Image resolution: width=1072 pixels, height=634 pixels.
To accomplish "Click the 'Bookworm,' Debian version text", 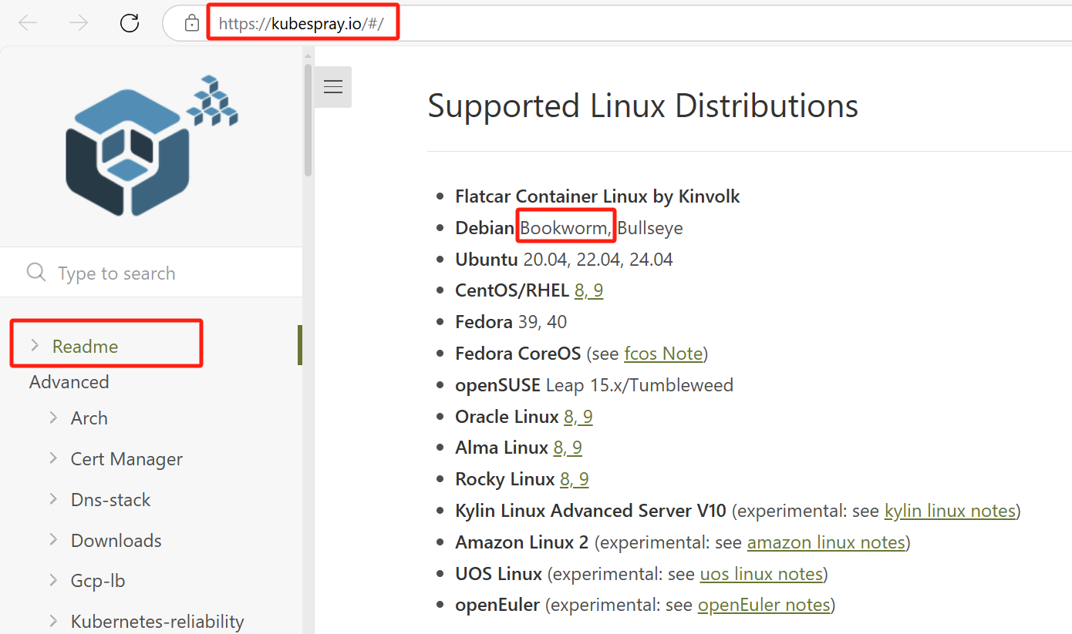I will (567, 228).
